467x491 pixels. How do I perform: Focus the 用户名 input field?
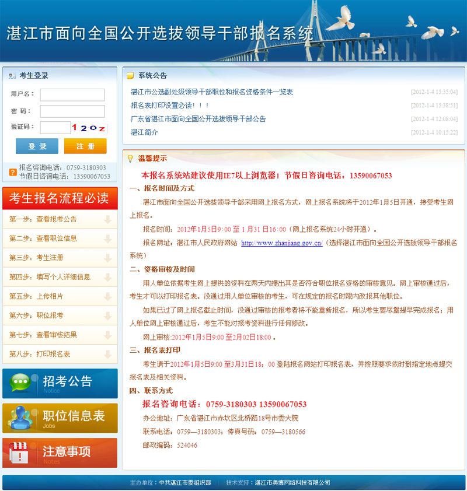[x=72, y=94]
